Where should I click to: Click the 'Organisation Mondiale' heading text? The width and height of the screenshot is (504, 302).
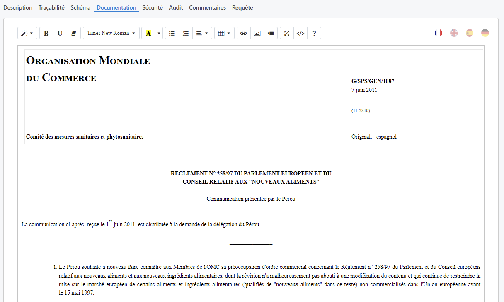point(88,61)
